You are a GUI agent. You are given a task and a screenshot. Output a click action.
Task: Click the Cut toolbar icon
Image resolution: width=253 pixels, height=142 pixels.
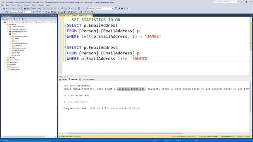point(59,9)
